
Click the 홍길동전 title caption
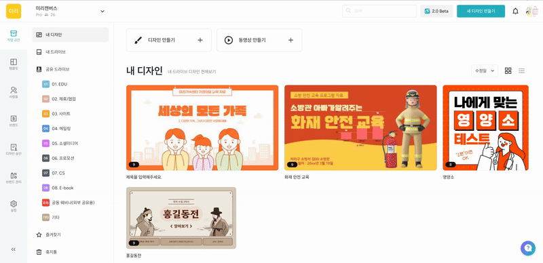[134, 256]
